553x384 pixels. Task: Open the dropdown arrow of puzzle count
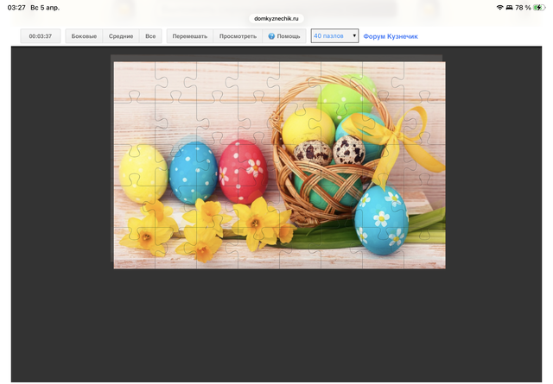coord(354,36)
